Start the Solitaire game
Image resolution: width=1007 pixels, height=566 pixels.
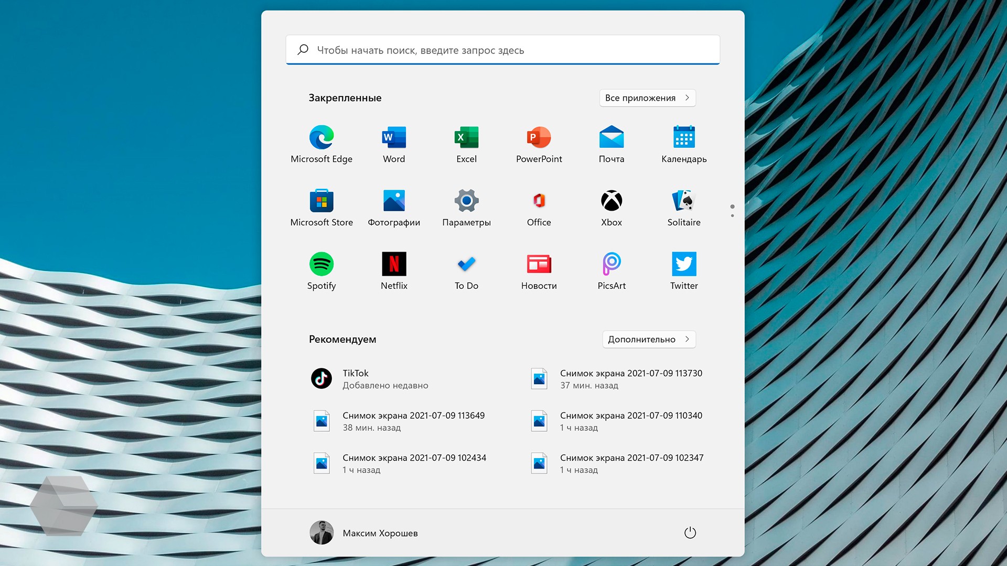coord(684,208)
